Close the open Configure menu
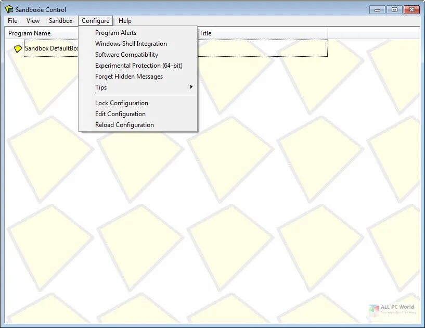The height and width of the screenshot is (328, 425). click(x=95, y=21)
